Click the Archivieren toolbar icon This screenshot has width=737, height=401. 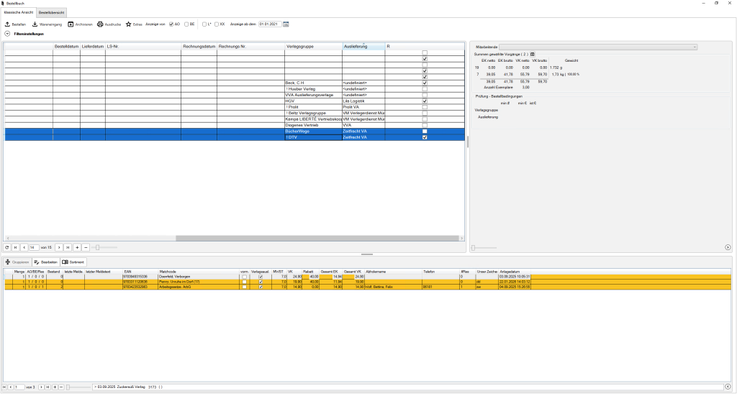(71, 24)
